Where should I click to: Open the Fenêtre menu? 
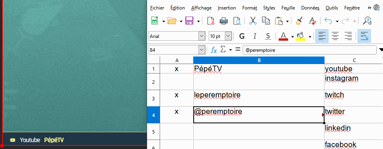[x=352, y=8]
